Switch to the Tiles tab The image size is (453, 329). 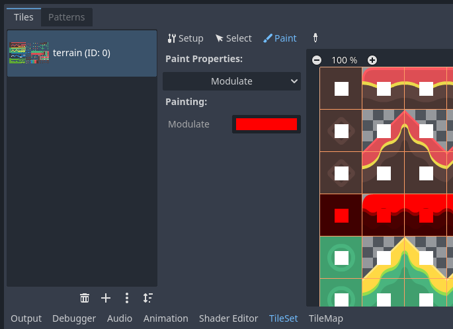(x=24, y=17)
